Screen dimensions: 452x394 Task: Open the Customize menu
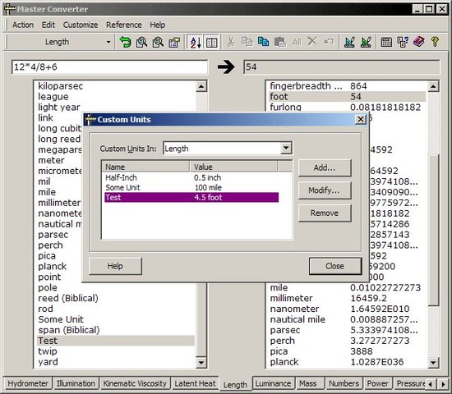[x=81, y=25]
